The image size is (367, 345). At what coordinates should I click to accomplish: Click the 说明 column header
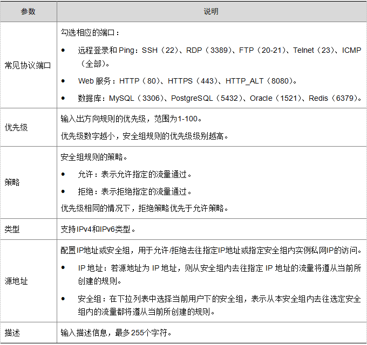(211, 11)
